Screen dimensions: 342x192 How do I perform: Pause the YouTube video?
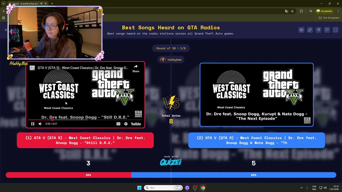pos(33,124)
